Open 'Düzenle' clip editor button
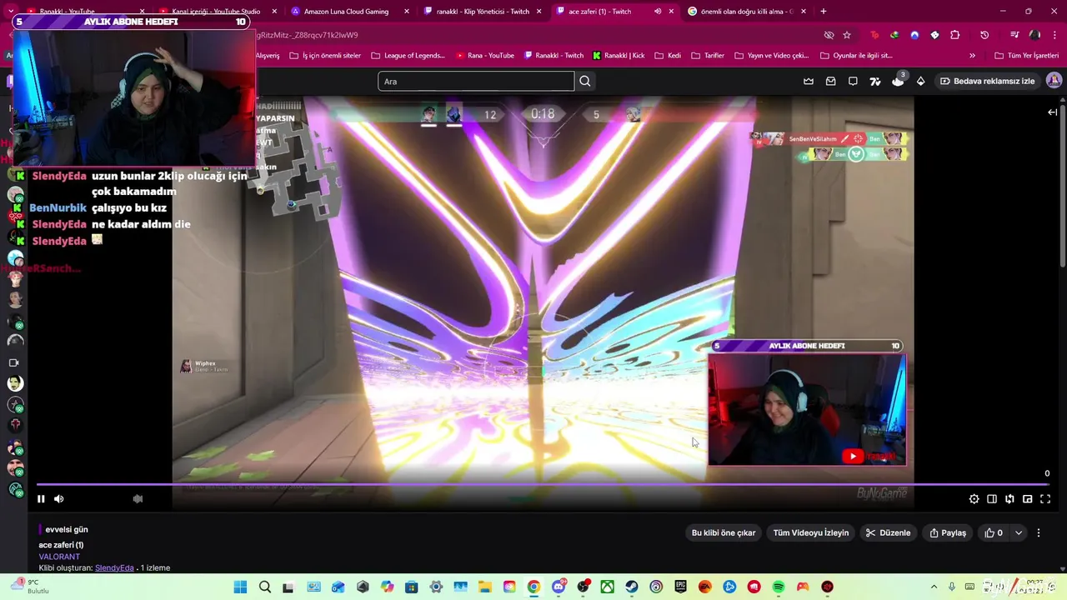The image size is (1067, 600). 889,532
